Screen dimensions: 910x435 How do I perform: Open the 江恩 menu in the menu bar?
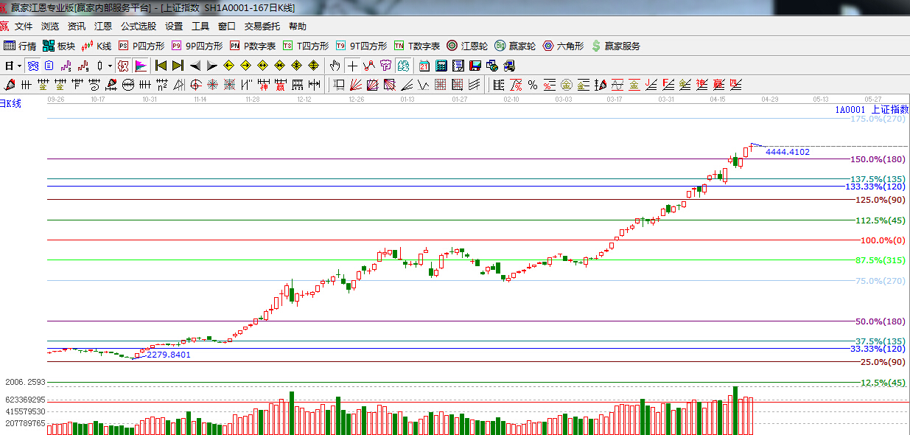[x=103, y=26]
